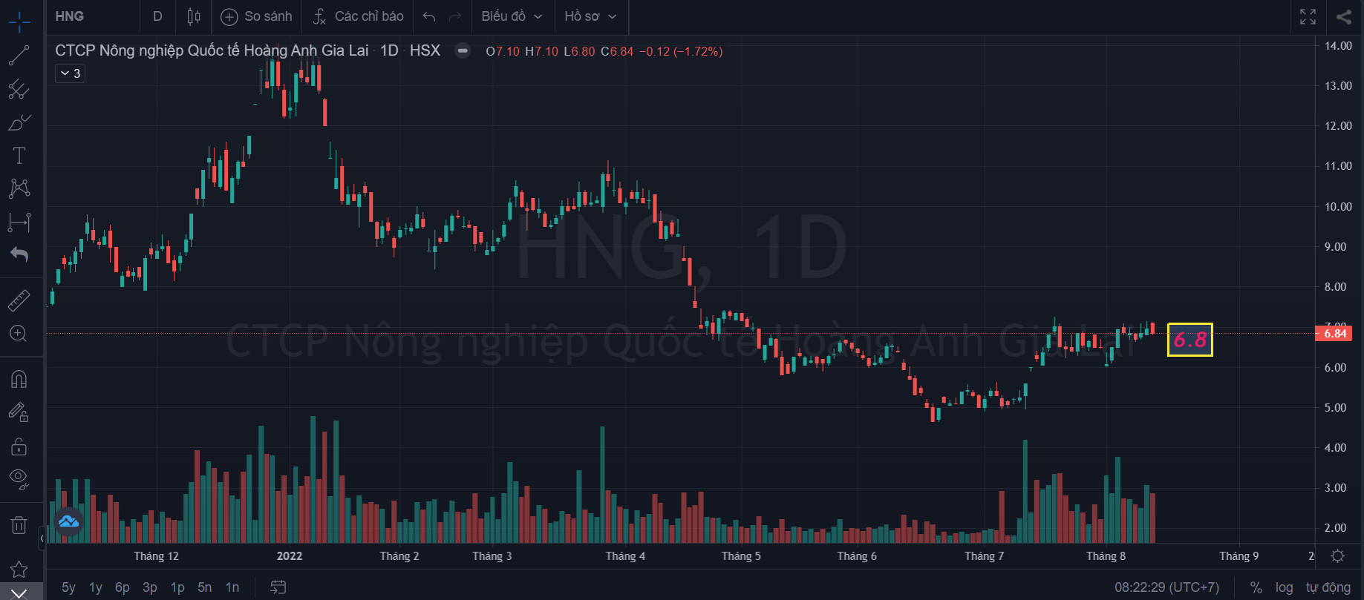Open the ruler measure tool
1364x600 pixels.
[x=19, y=300]
